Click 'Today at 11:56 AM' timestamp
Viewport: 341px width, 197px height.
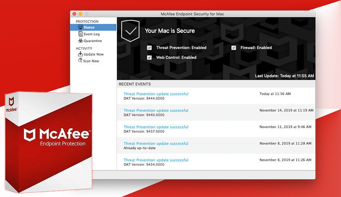coord(275,94)
